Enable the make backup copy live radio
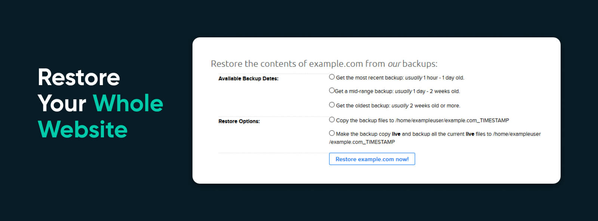The width and height of the screenshot is (598, 221). click(x=332, y=133)
